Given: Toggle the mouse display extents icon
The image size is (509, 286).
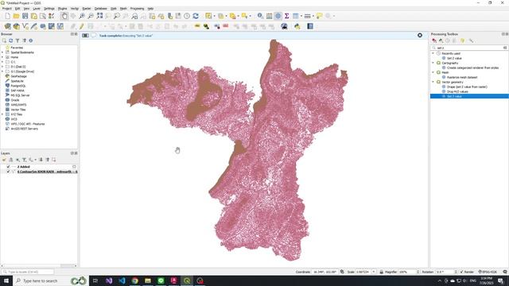Looking at the screenshot, I should click(x=342, y=272).
